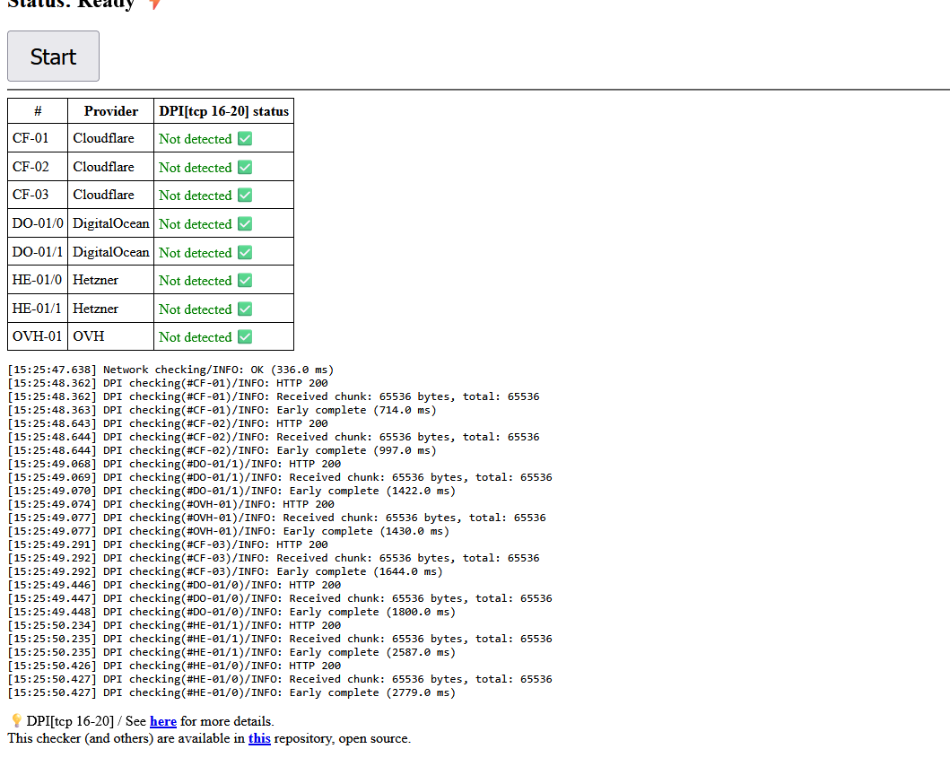Click the green checkmark in CF-03 row

(245, 196)
